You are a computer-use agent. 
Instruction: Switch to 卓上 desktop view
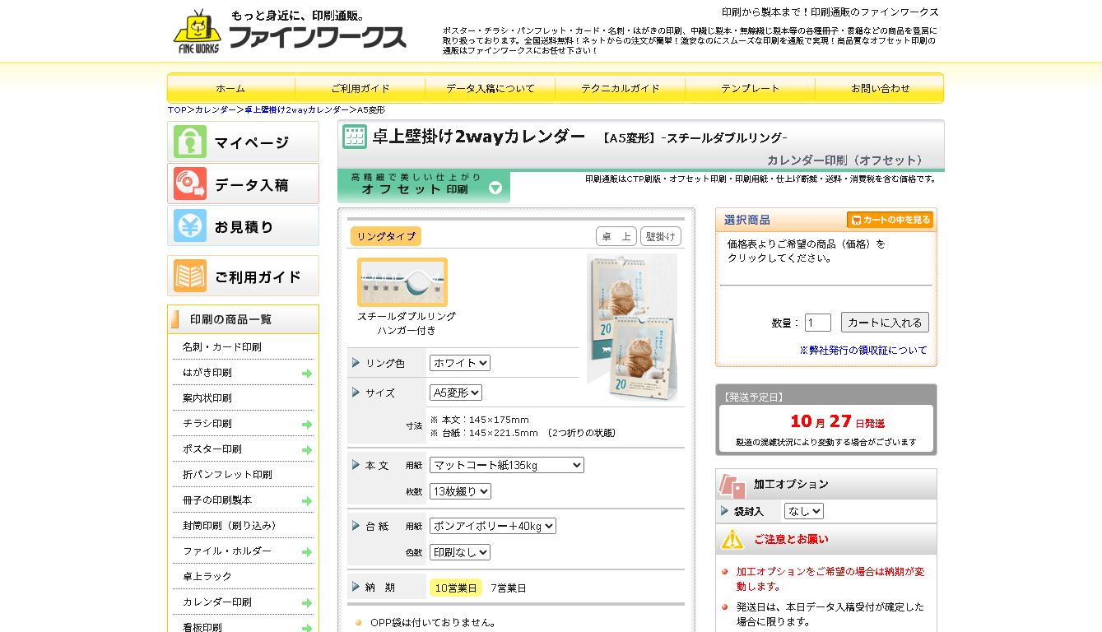click(x=616, y=237)
